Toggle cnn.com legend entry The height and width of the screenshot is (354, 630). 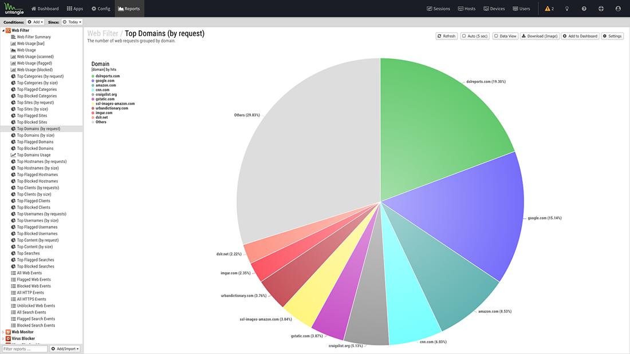(x=100, y=90)
